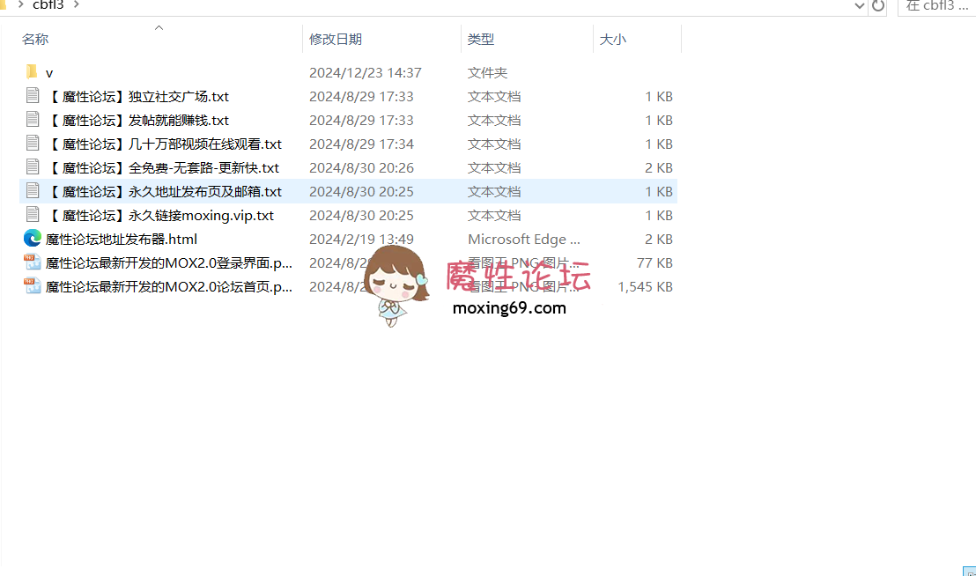This screenshot has width=976, height=576.
Task: Select the file 几十万部视频在线观看.txt
Action: coord(163,144)
